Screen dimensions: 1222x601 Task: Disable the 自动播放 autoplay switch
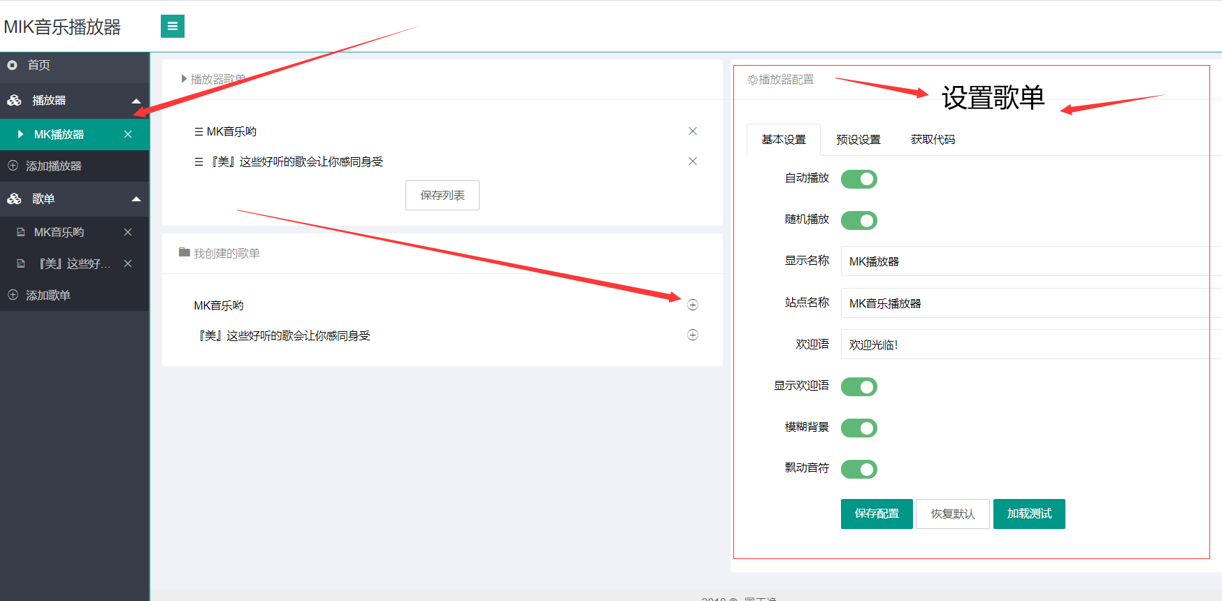858,179
